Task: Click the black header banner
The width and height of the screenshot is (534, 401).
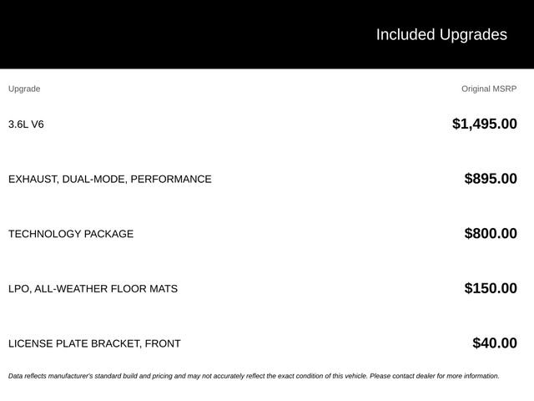Action: pyautogui.click(x=267, y=34)
